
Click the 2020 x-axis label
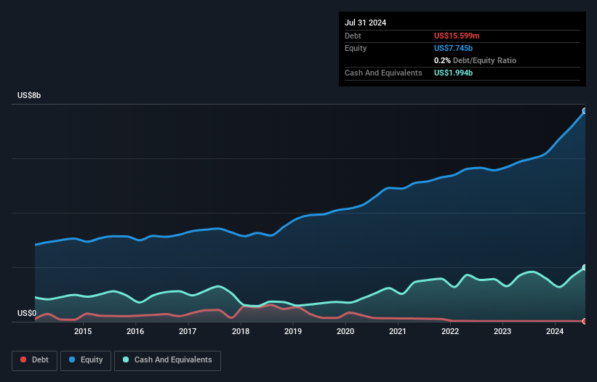pos(345,331)
